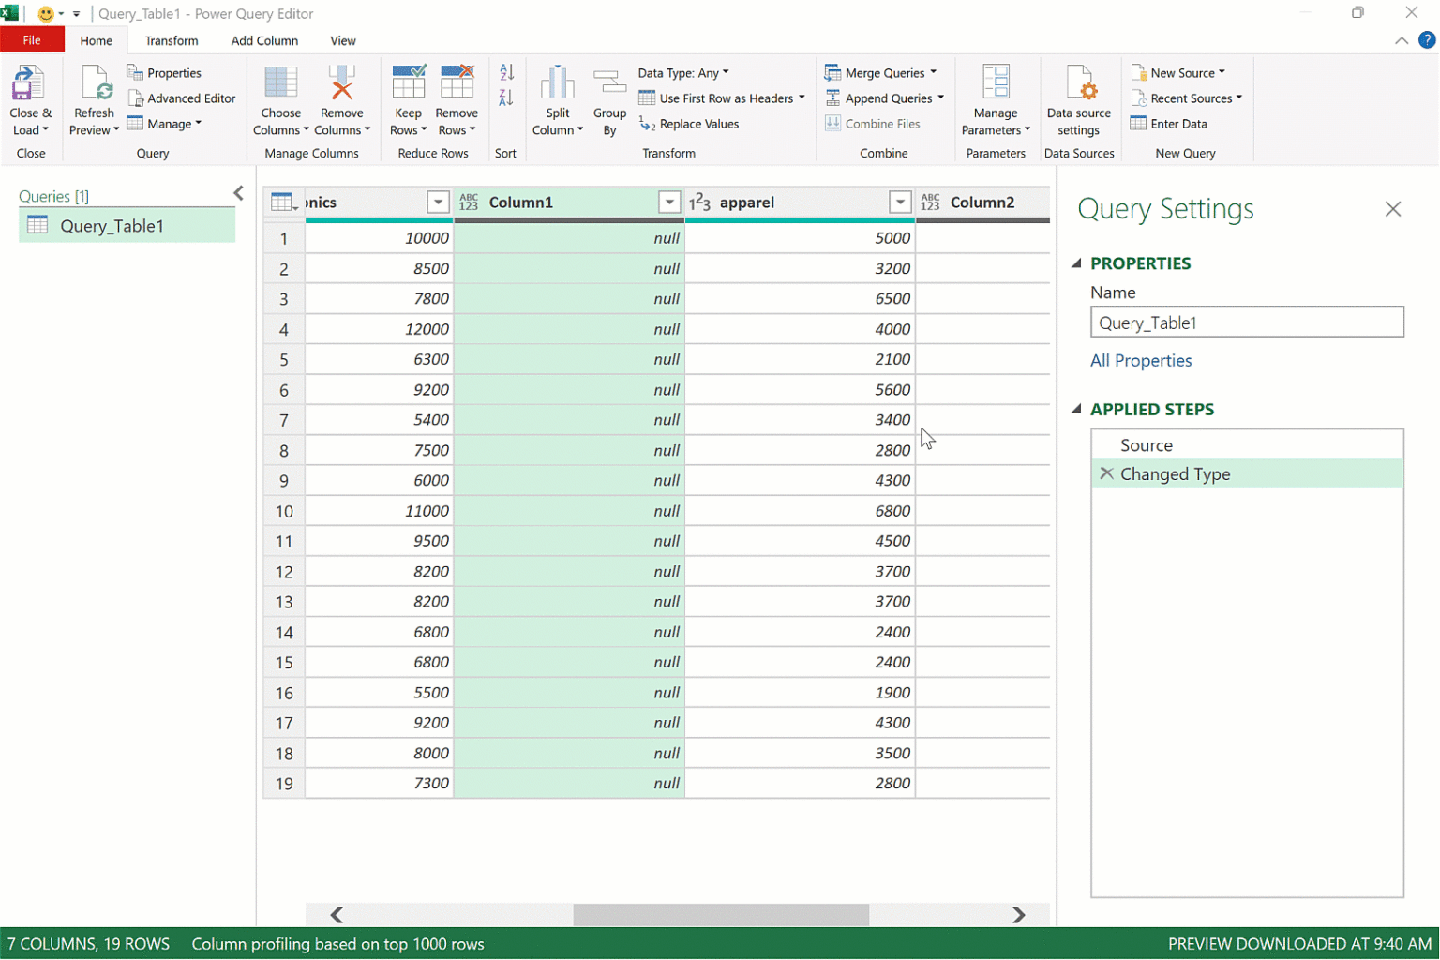Select the Source applied step
Image resolution: width=1440 pixels, height=960 pixels.
coord(1146,445)
